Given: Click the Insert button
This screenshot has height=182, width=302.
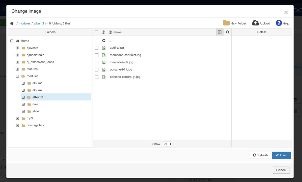Looking at the screenshot, I should tap(281, 155).
